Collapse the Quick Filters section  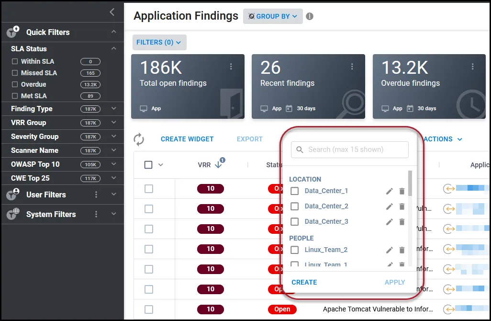point(114,32)
